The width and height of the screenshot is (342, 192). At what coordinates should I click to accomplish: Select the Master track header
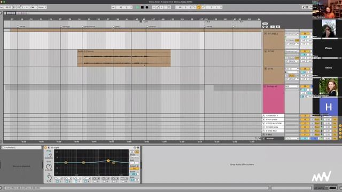click(x=274, y=139)
